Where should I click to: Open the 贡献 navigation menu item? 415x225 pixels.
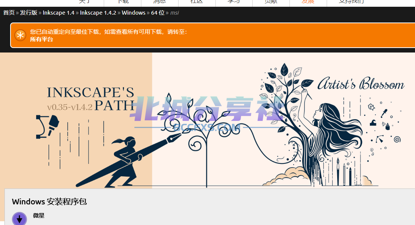coord(271,1)
